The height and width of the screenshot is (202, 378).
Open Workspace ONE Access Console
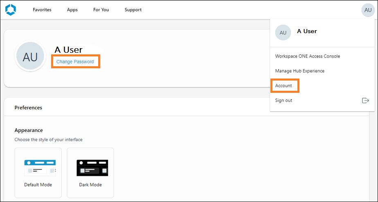point(308,56)
